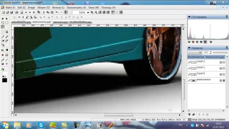The width and height of the screenshot is (229, 129).
Task: Open the Фильтр (L) menu
Action: [58, 8]
